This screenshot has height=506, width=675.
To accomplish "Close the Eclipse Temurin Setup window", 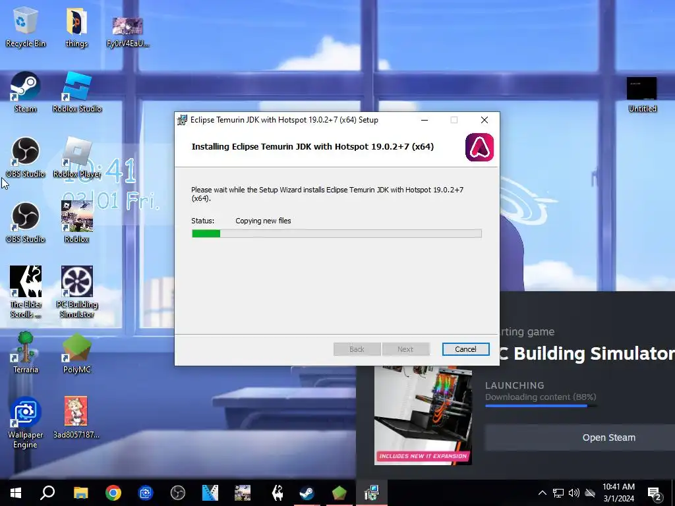I will pos(484,120).
